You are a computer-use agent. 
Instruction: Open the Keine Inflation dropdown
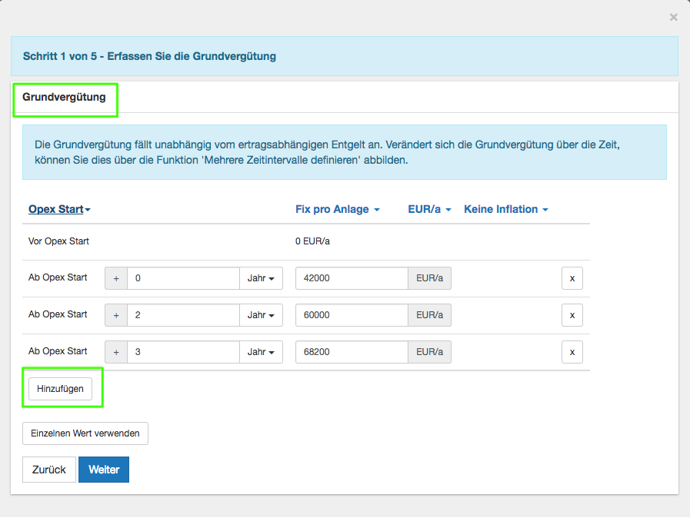[x=505, y=209]
